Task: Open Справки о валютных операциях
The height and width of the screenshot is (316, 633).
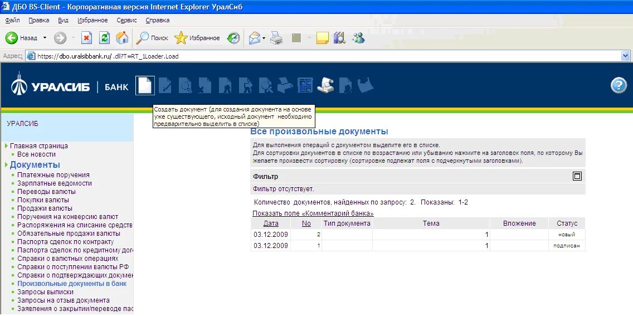Action: (x=68, y=258)
